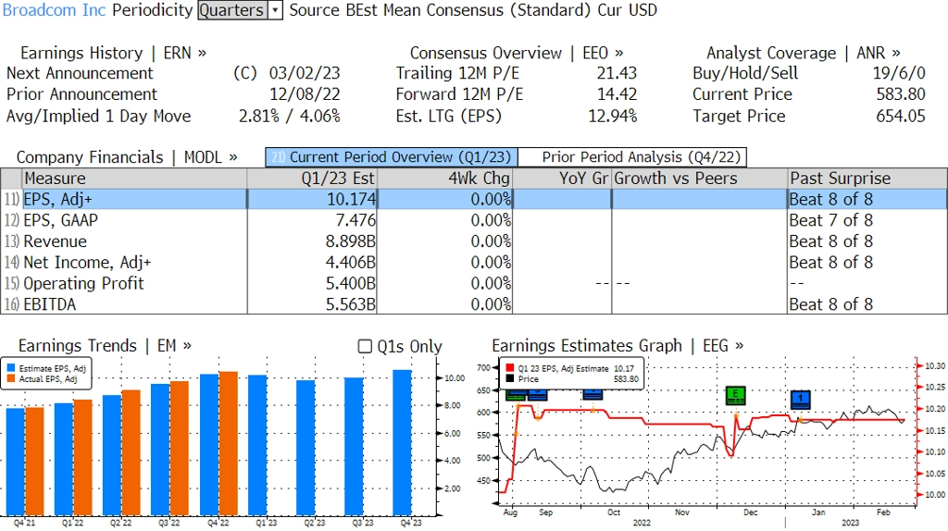
Task: Click Beat 7 of 8 surprise cell
Action: pyautogui.click(x=831, y=220)
